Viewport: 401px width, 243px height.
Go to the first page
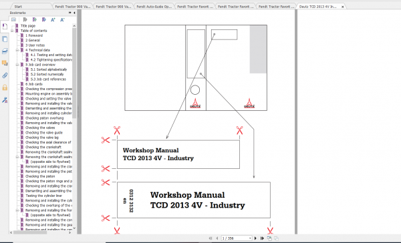click(211, 238)
